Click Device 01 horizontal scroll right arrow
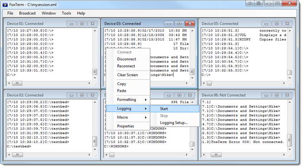 tap(89, 84)
